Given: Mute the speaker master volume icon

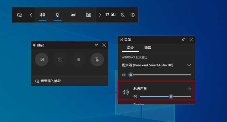Looking at the screenshot, I should point(124,75).
